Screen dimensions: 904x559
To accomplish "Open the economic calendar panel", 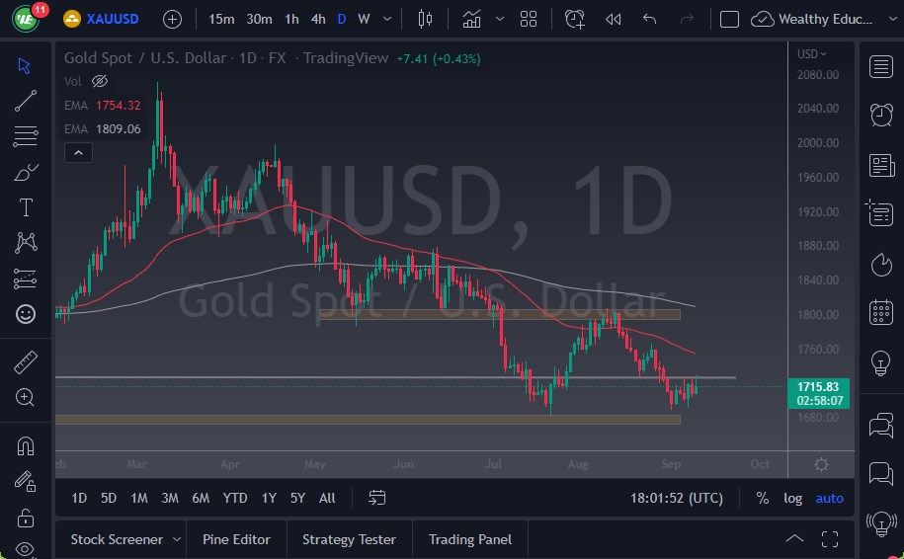I will tap(881, 312).
